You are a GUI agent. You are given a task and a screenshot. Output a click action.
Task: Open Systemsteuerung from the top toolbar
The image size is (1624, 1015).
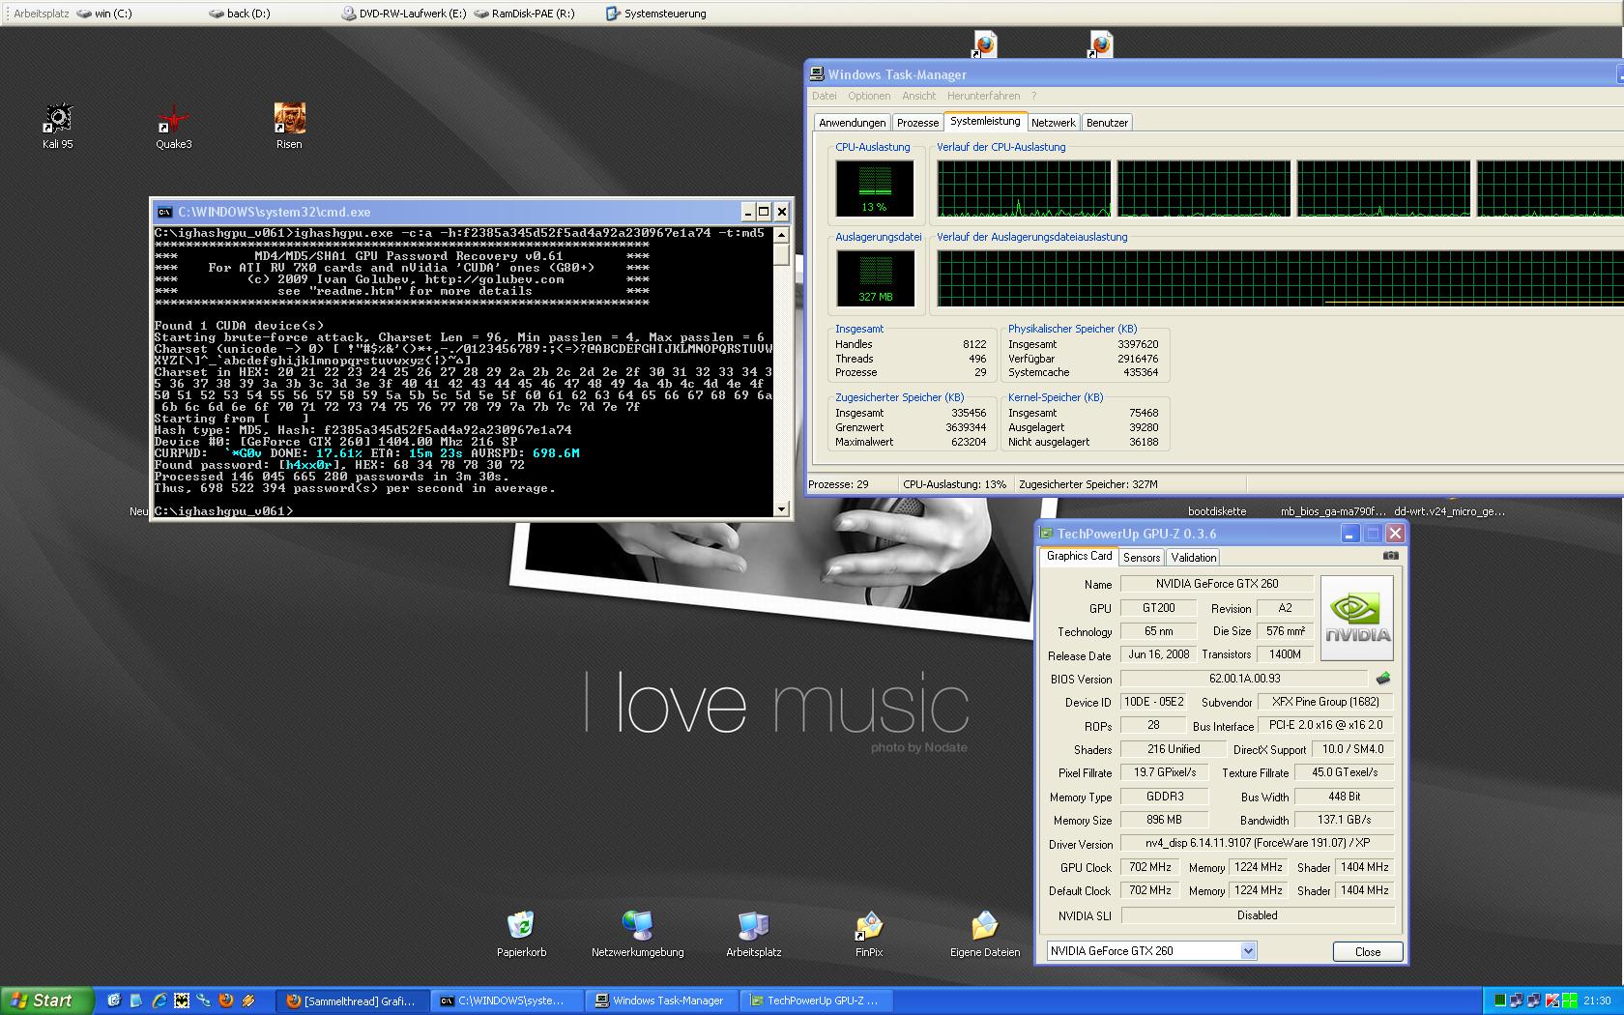point(656,14)
